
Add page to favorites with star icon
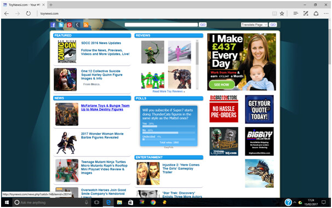tap(282, 14)
